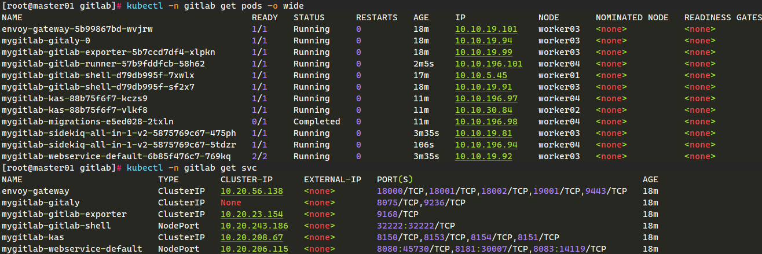Click cluster IP 10.20.56.138
The height and width of the screenshot is (254, 762).
[x=252, y=191]
